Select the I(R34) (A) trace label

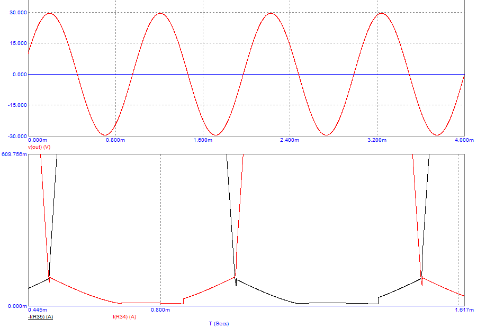[124, 317]
